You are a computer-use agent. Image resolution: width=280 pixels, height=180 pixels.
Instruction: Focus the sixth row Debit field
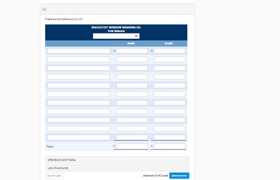pyautogui.click(x=132, y=94)
